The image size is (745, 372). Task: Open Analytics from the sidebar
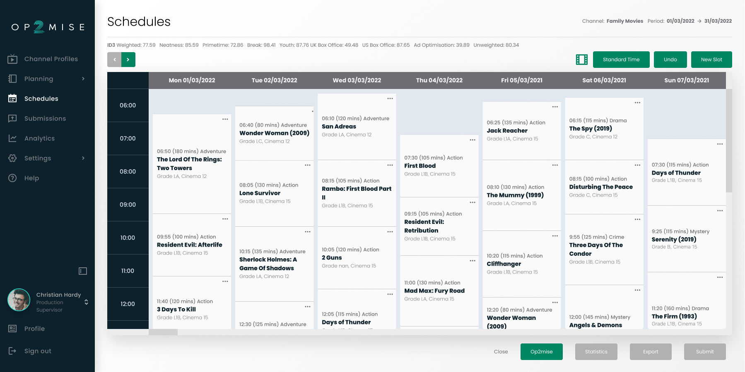[39, 138]
